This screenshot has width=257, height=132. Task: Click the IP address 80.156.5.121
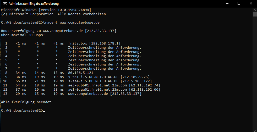tap(81, 73)
